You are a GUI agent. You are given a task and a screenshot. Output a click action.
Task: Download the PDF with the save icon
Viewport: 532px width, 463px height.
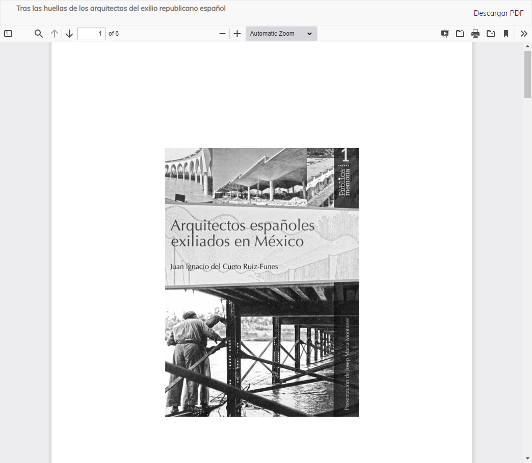491,34
